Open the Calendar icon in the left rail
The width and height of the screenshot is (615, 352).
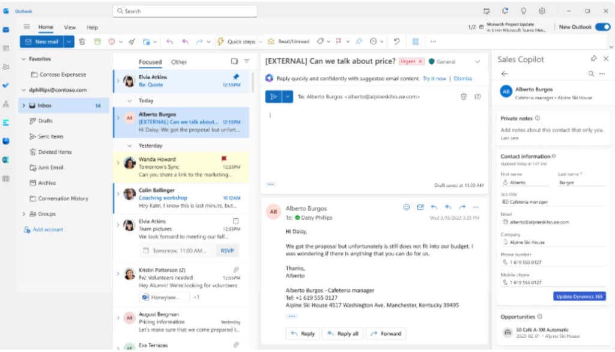coord(7,47)
